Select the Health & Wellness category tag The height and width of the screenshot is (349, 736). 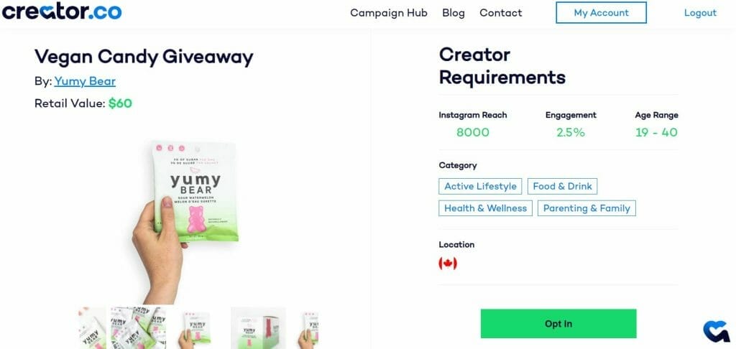485,208
